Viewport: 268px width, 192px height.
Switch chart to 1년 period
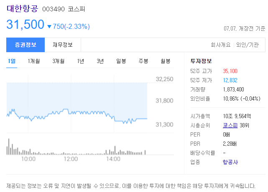81,61
